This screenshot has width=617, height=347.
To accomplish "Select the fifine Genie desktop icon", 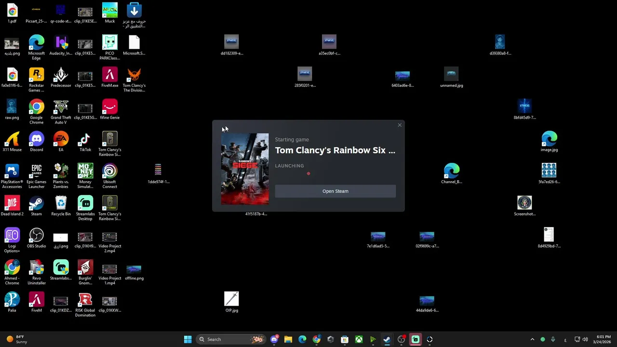I will tap(109, 110).
